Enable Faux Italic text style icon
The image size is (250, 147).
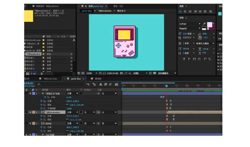tap(189, 59)
